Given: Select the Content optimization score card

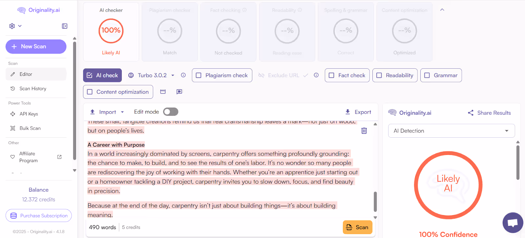Looking at the screenshot, I should pos(405,32).
